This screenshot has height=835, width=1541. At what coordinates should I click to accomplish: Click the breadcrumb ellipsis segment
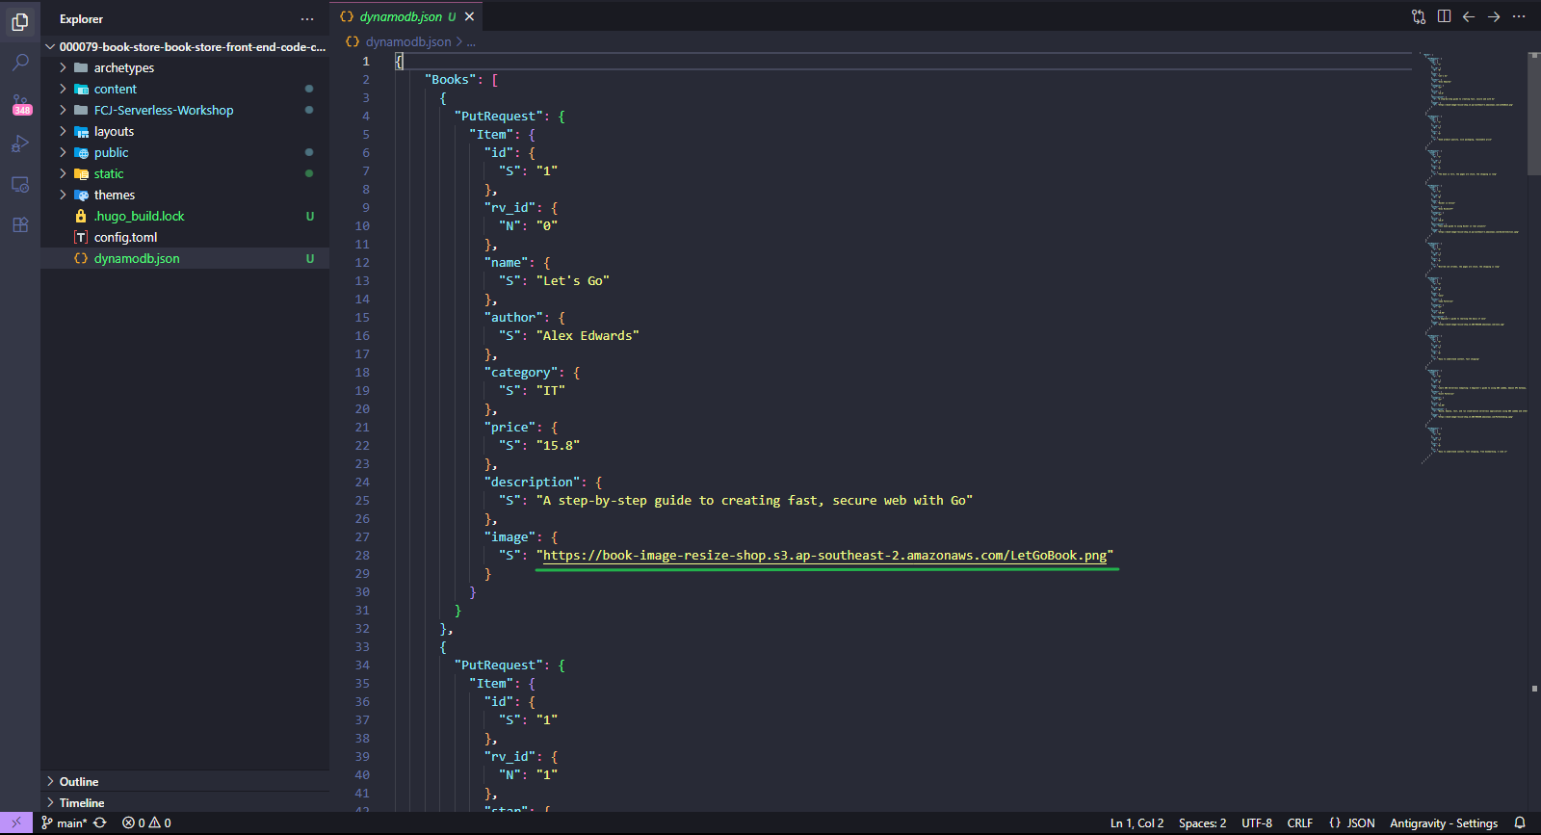coord(471,41)
